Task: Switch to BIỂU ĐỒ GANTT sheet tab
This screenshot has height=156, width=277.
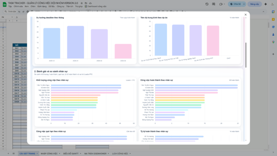Action: pyautogui.click(x=71, y=154)
